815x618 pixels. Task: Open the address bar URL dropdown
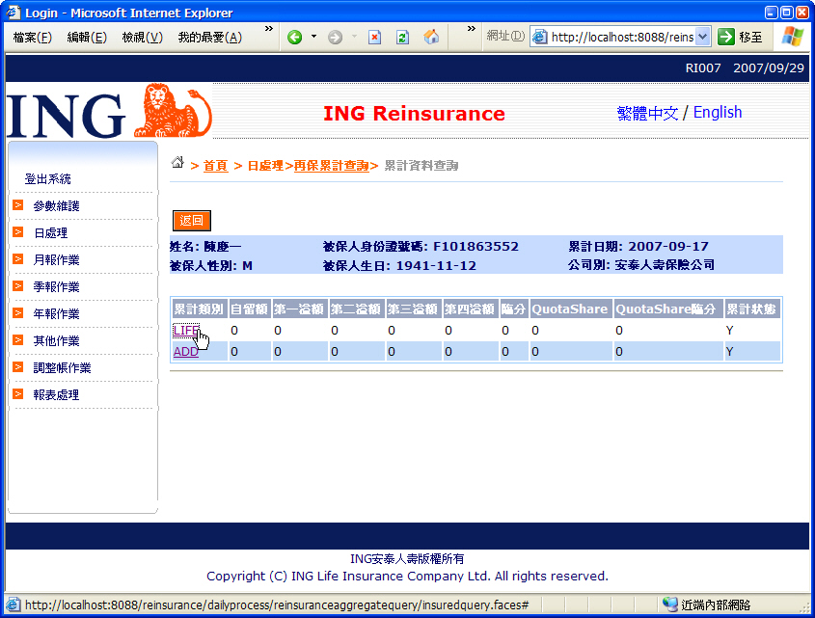pyautogui.click(x=703, y=37)
